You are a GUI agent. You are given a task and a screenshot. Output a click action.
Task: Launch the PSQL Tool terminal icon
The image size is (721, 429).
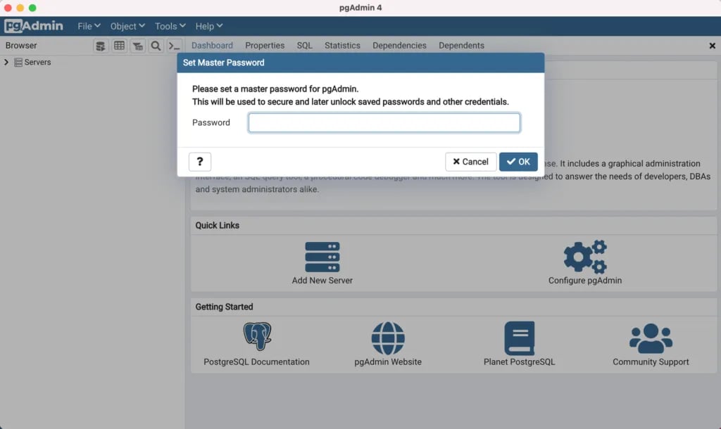[175, 46]
